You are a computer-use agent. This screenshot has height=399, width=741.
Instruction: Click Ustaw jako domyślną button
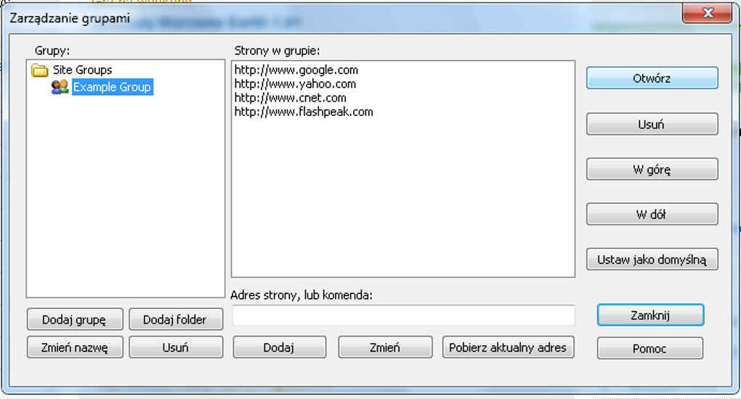(652, 259)
